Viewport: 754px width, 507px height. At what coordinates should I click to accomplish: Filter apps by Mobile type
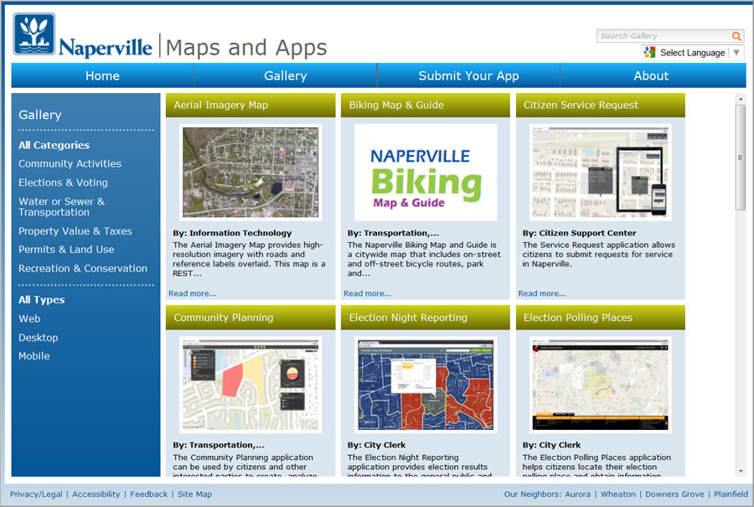(34, 356)
